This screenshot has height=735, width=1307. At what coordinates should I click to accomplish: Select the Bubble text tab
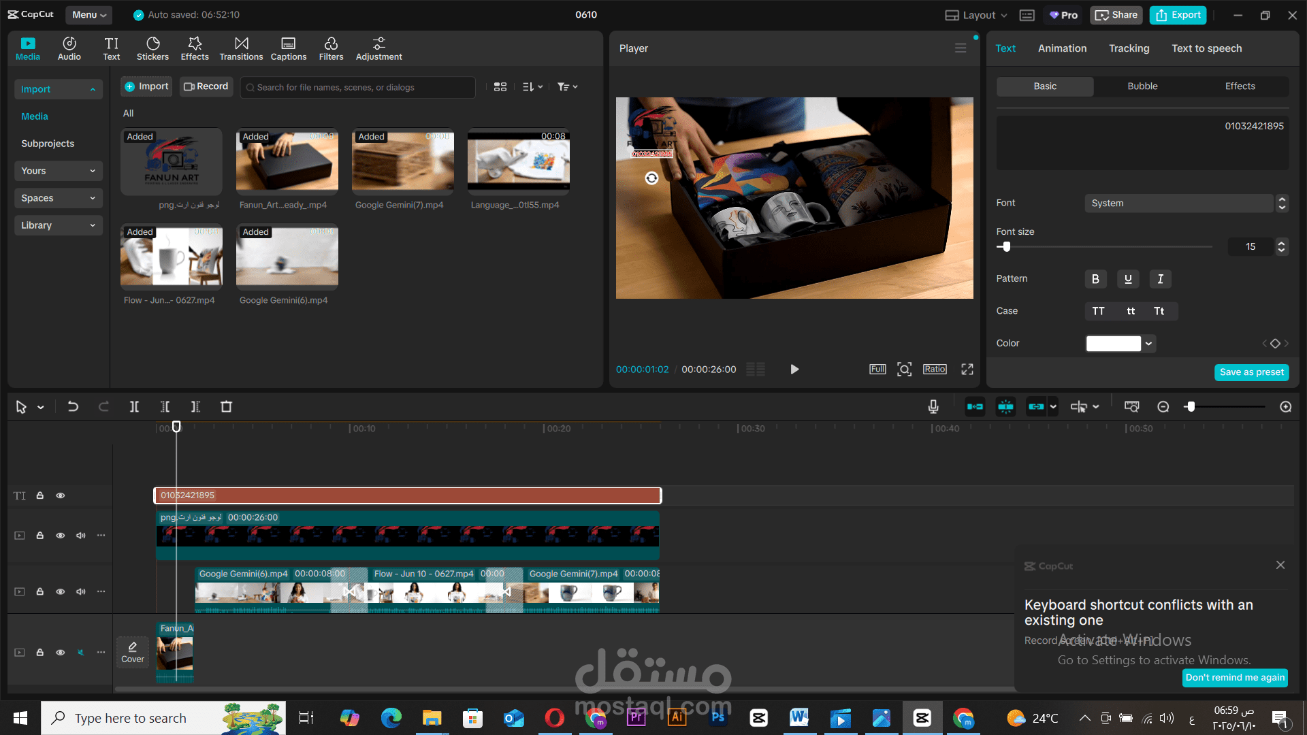pos(1142,86)
